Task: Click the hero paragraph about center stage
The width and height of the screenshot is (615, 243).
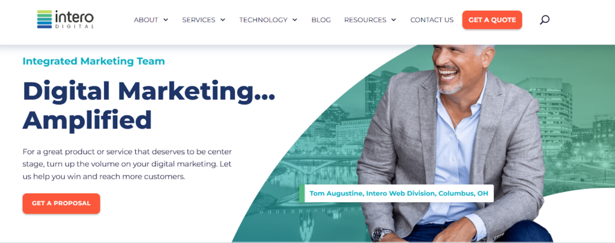Action: pos(127,164)
